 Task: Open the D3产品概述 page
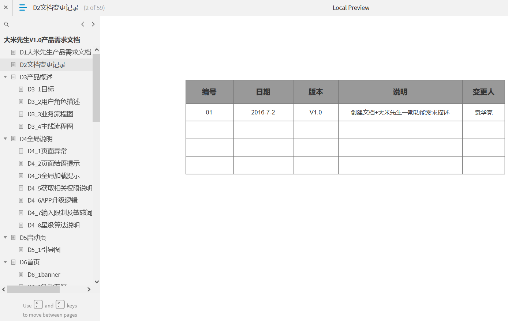click(x=36, y=77)
